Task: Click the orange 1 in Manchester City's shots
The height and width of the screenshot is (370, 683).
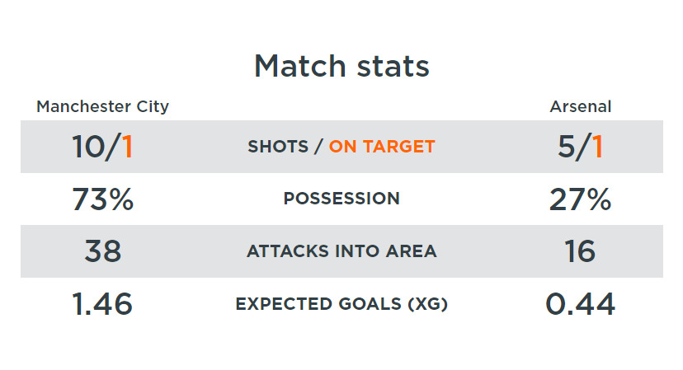Action: [127, 146]
